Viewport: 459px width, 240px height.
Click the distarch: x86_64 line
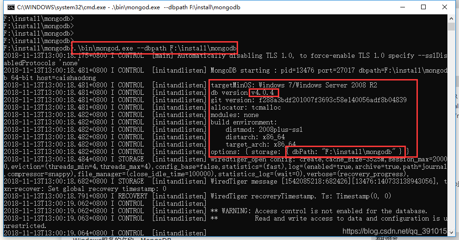pos(255,137)
